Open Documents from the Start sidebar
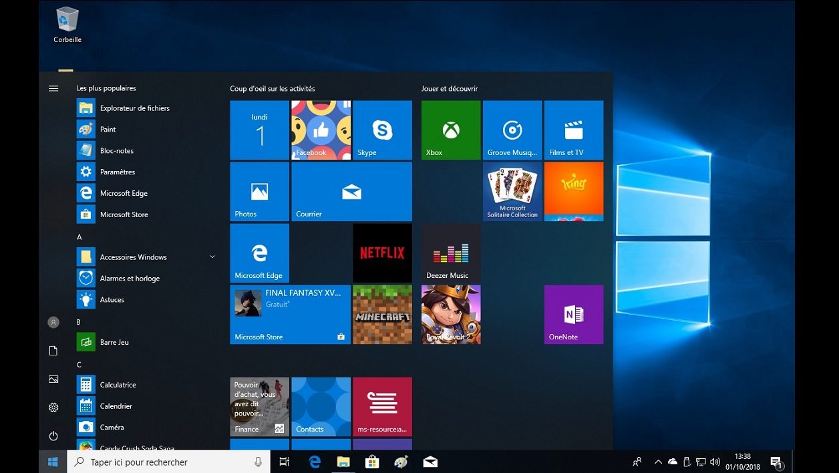Screen dimensions: 839x473 pos(53,351)
